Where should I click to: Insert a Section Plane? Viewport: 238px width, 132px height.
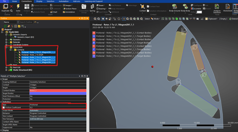70,9
